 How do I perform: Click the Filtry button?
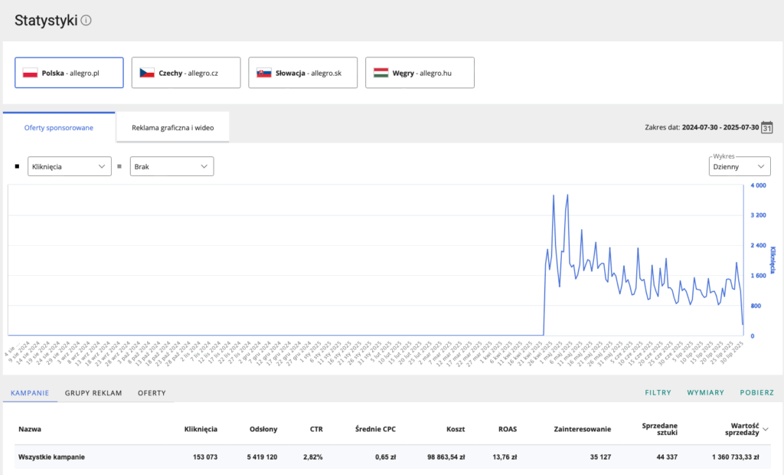click(658, 393)
